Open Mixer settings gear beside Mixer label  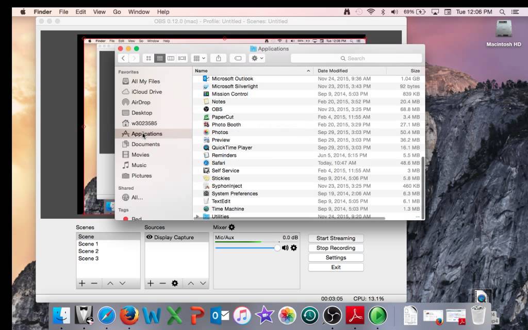point(232,227)
